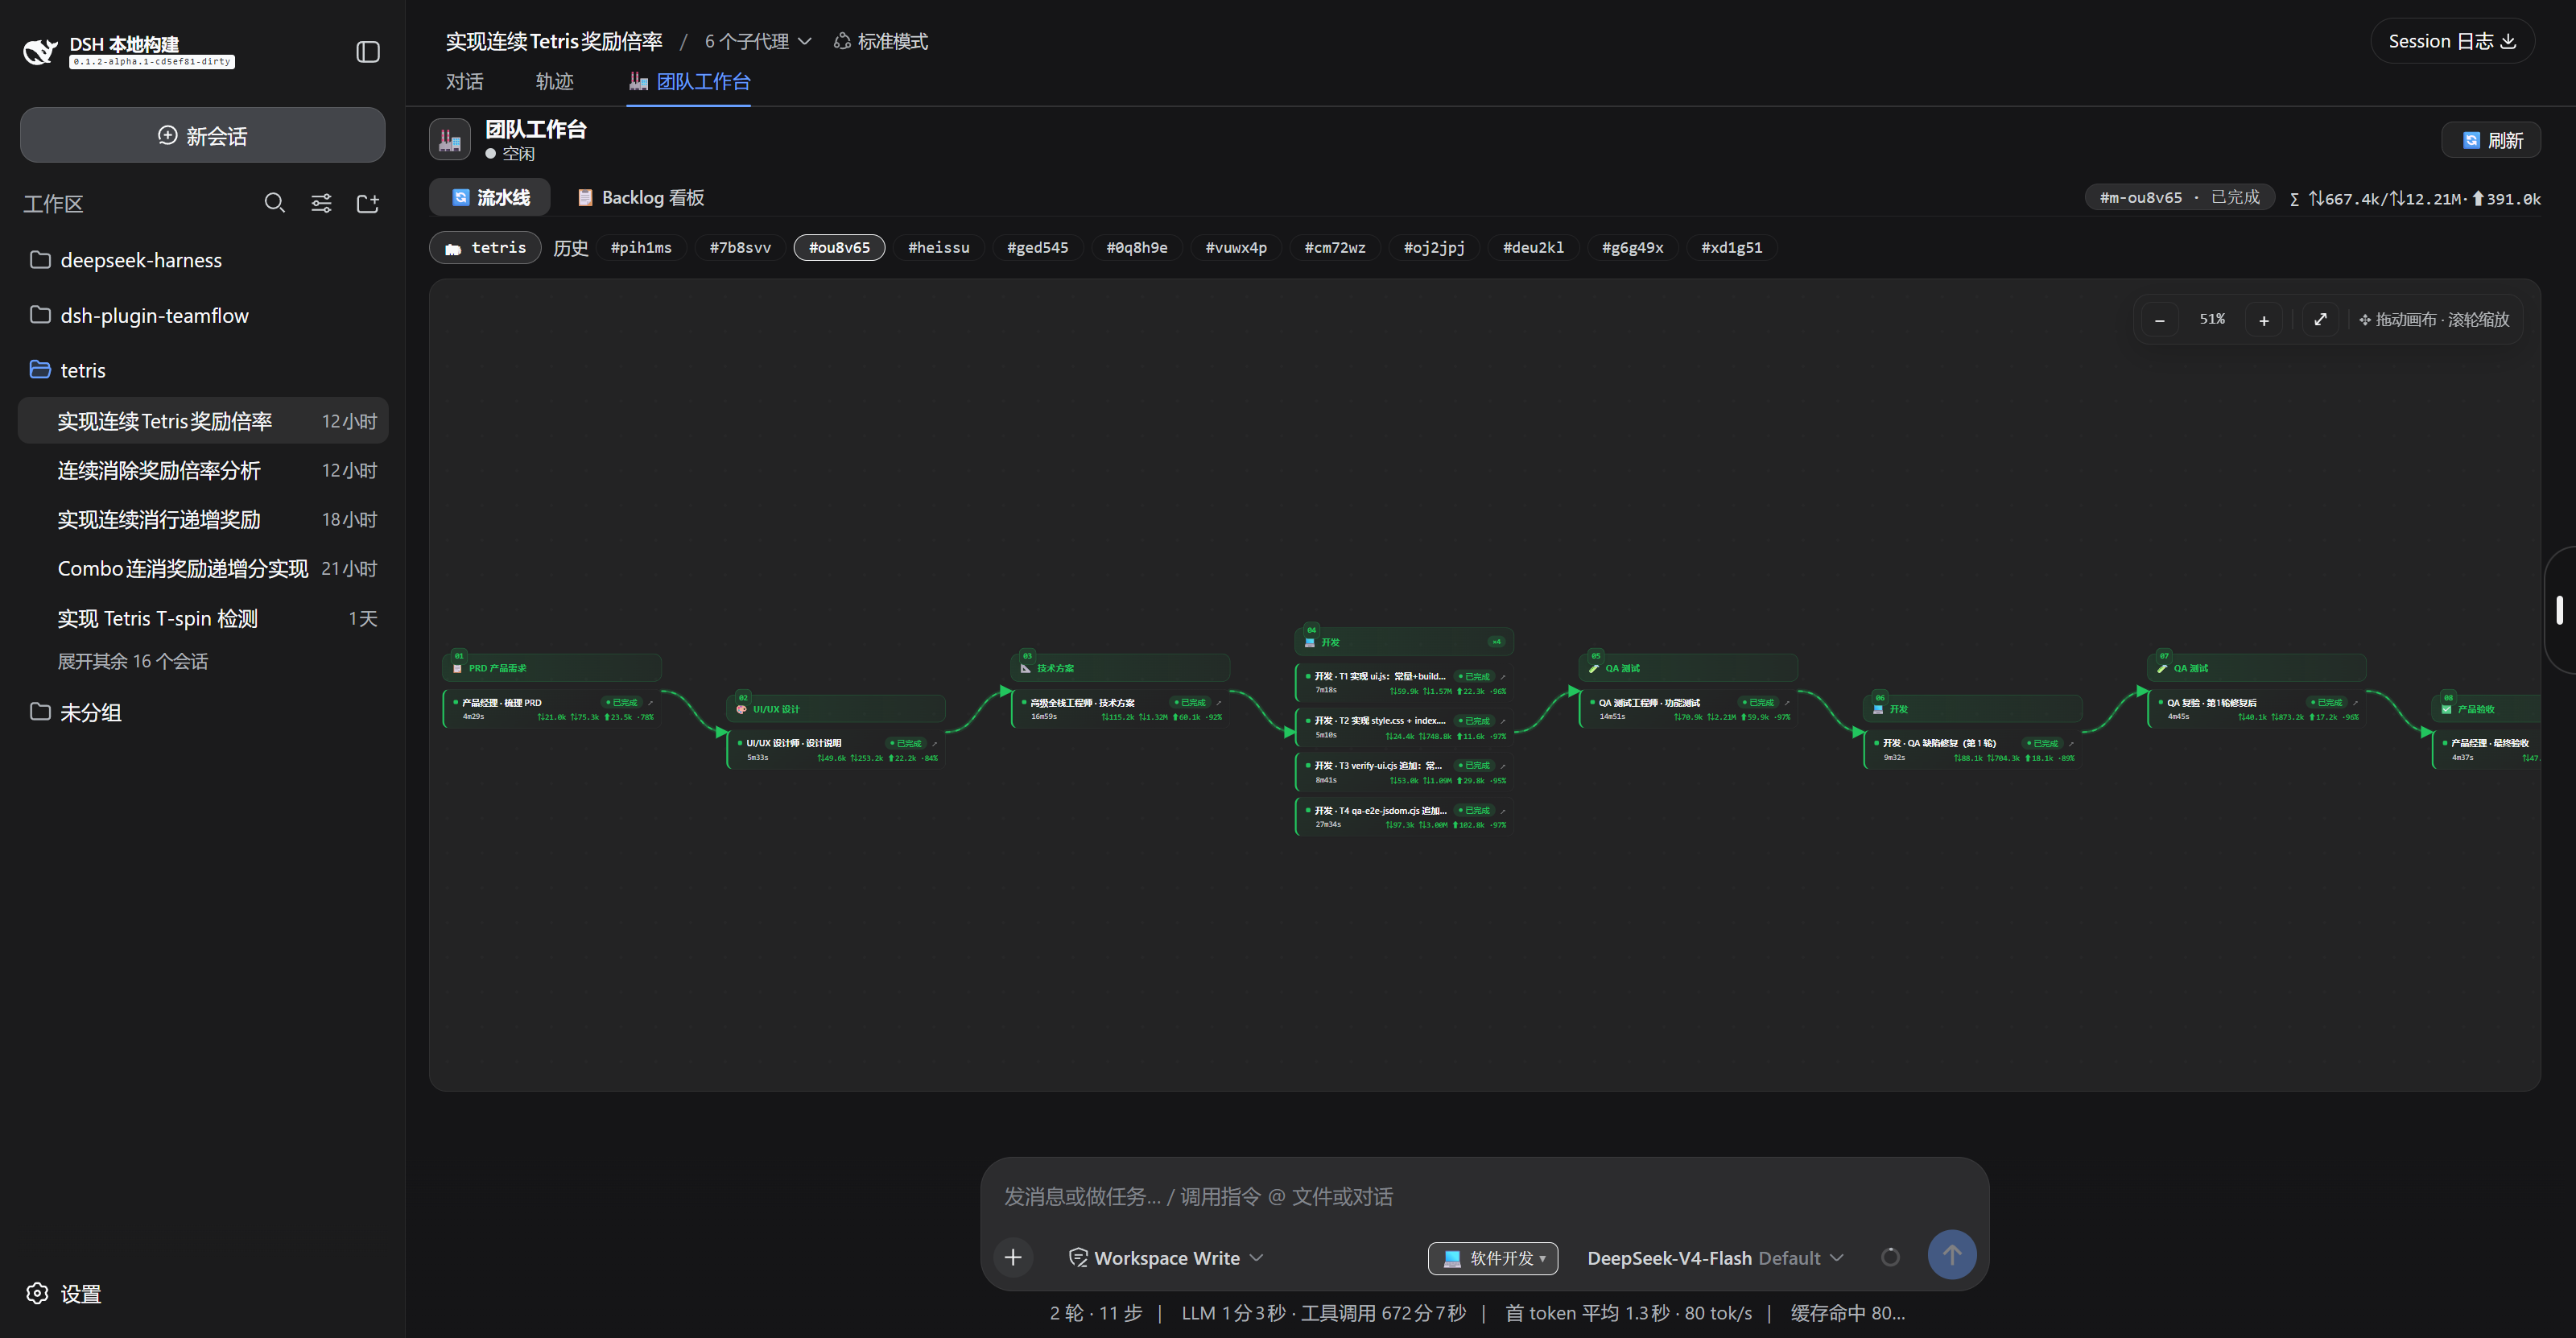Open UI/UX 设计师 node detail arrow
2576x1338 pixels.
[x=934, y=744]
